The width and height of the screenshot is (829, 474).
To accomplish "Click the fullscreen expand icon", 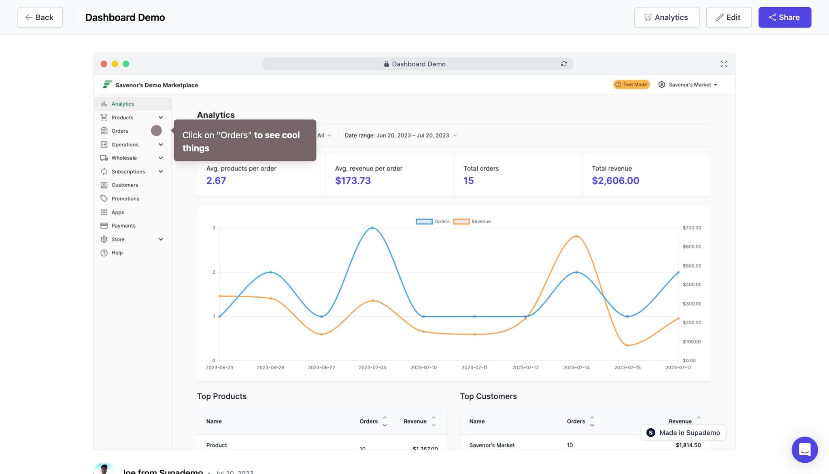I will click(724, 64).
